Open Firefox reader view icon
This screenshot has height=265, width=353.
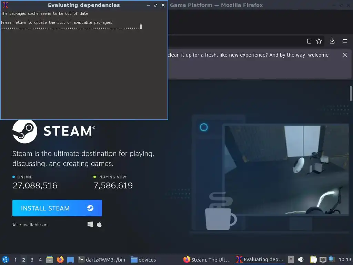tap(309, 41)
